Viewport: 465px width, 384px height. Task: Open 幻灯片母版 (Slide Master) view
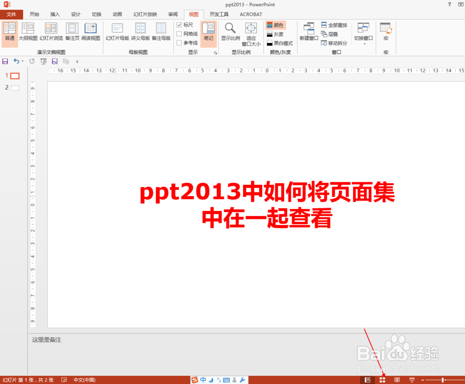[x=117, y=31]
